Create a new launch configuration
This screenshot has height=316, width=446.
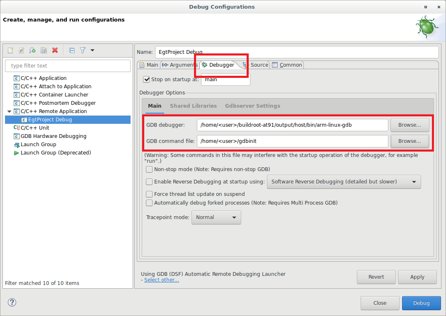click(x=10, y=50)
